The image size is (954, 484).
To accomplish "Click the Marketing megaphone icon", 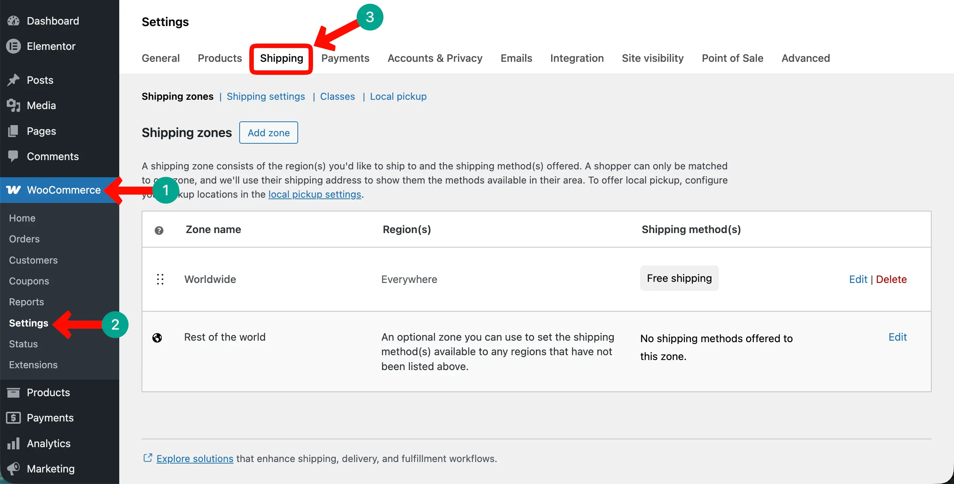I will [x=13, y=469].
